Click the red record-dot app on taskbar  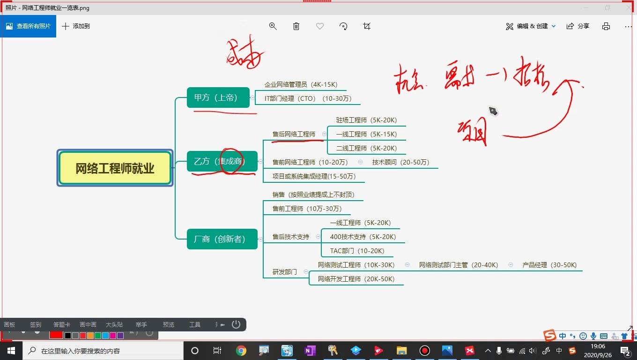pos(425,351)
